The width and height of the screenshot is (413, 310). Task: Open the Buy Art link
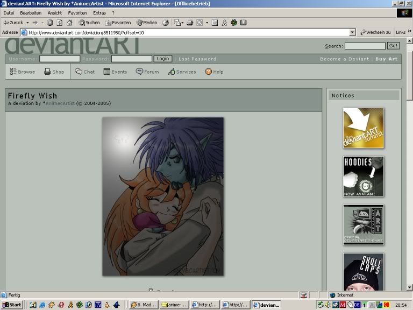pos(387,59)
